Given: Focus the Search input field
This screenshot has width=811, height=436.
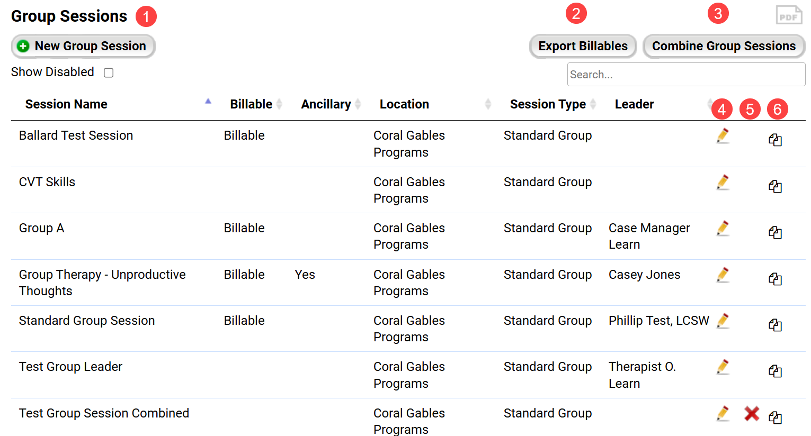Looking at the screenshot, I should coord(685,75).
